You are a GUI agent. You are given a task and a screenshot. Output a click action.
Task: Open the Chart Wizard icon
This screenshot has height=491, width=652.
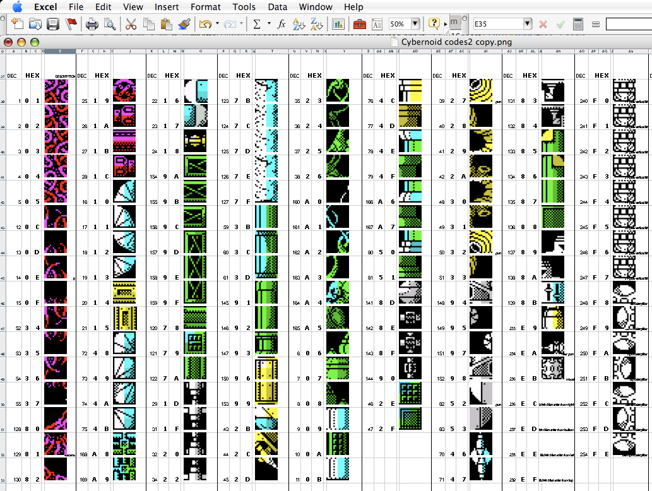click(x=339, y=24)
